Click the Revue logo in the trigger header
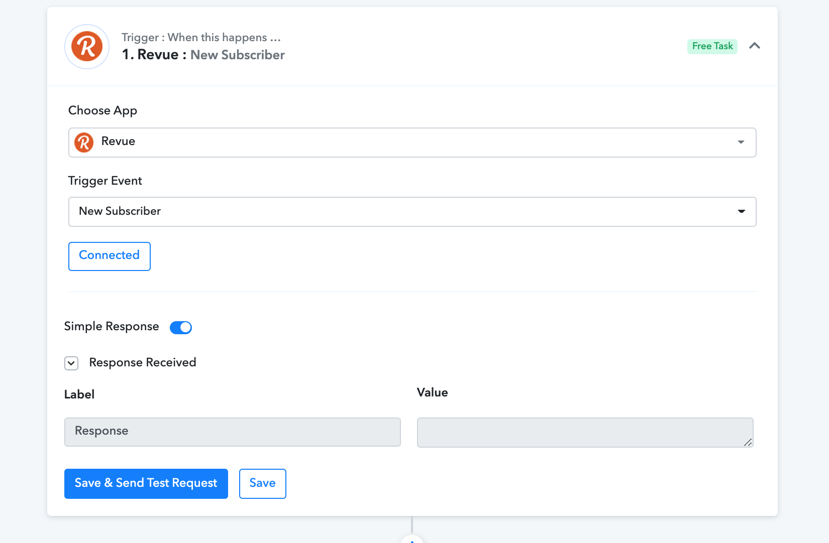This screenshot has width=829, height=543. point(87,46)
